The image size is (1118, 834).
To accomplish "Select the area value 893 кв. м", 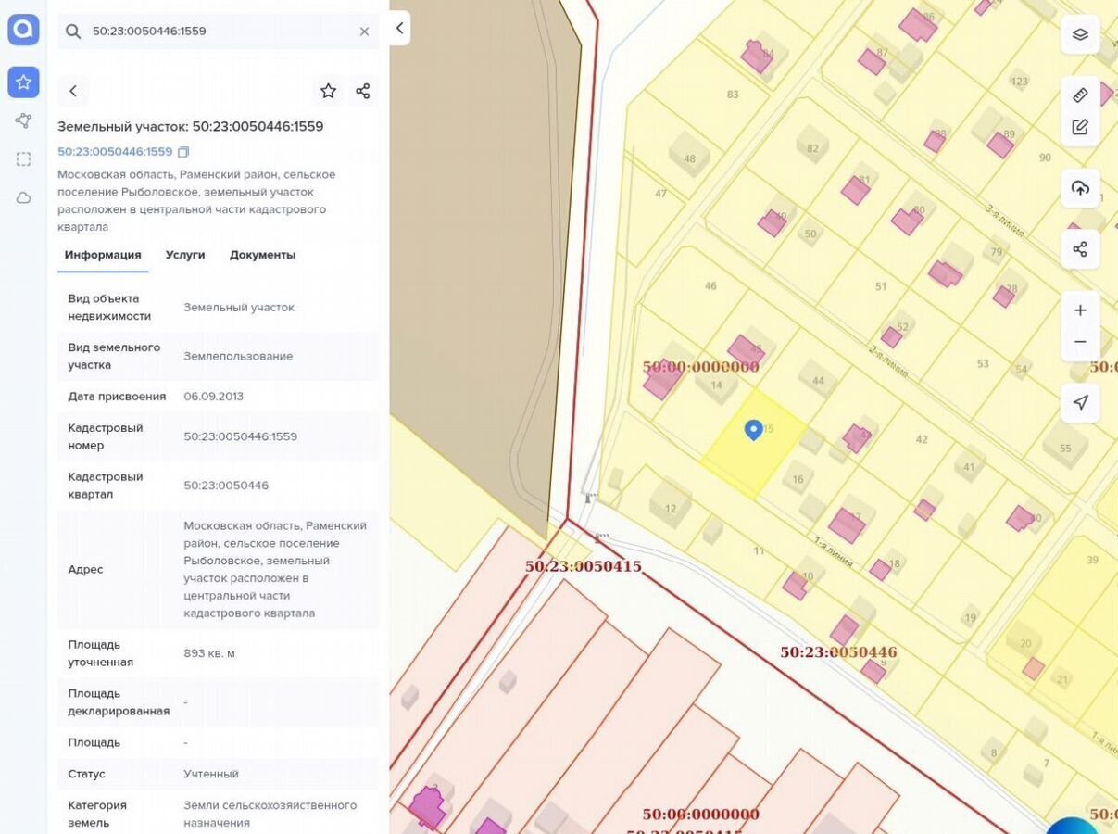I will pos(209,653).
